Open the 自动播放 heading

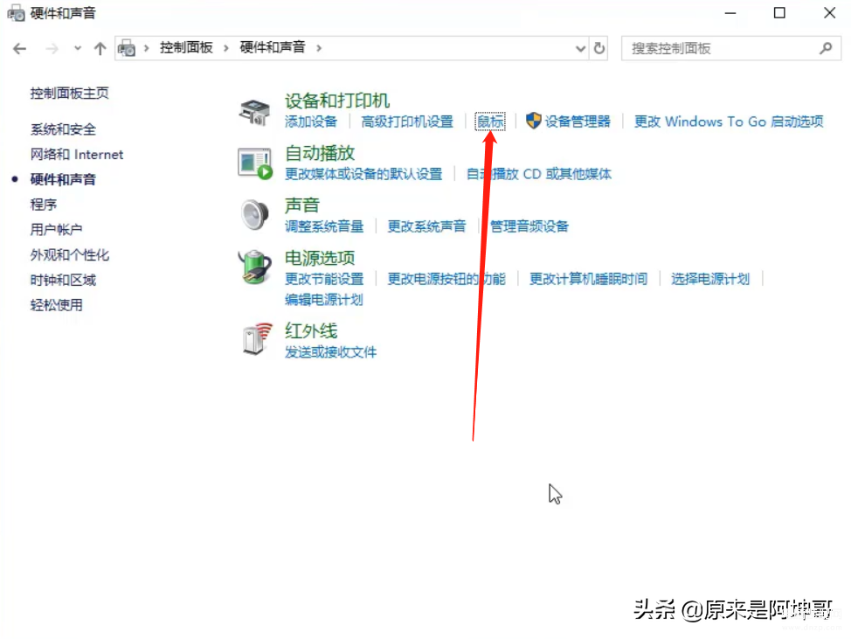(320, 153)
